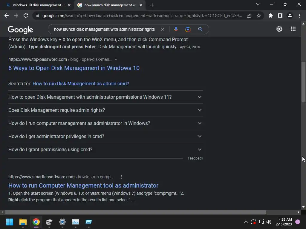Click the scroll up arrow

pos(303,24)
